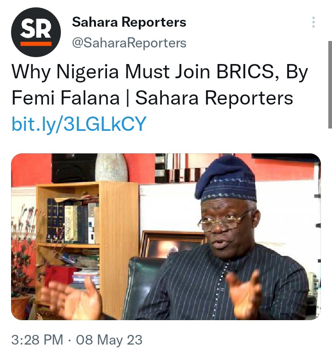
Task: Tap the framed picture behind the man
Action: point(173,244)
